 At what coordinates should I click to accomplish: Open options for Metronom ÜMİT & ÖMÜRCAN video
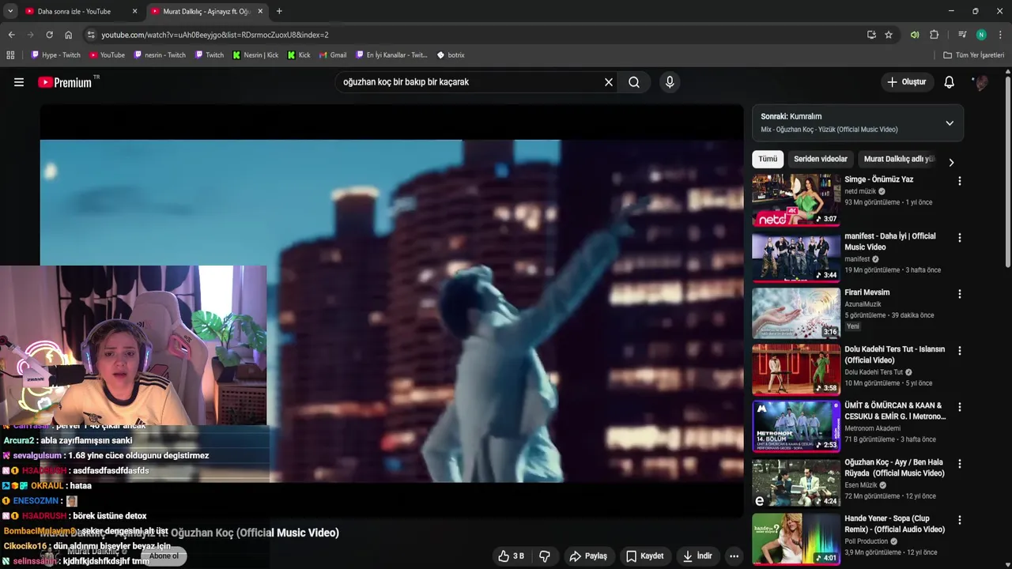tap(960, 407)
